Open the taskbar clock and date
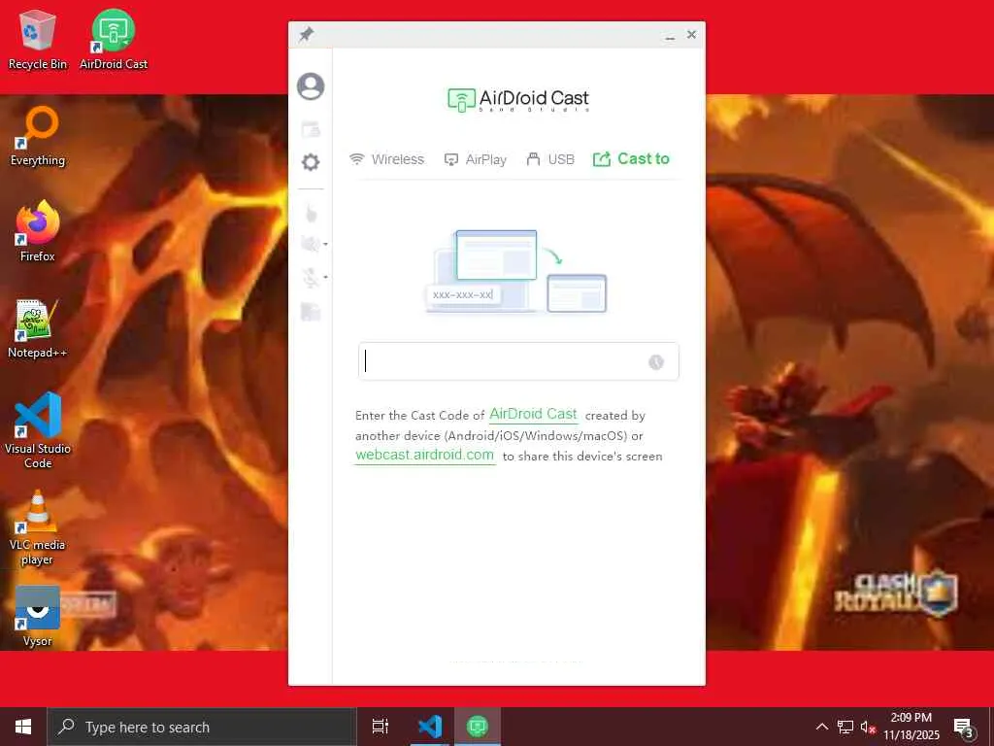The width and height of the screenshot is (994, 746). 911,727
